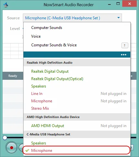Select checked C-Media Microphone entry
Viewport: 139px width, 157px height.
tap(76, 150)
